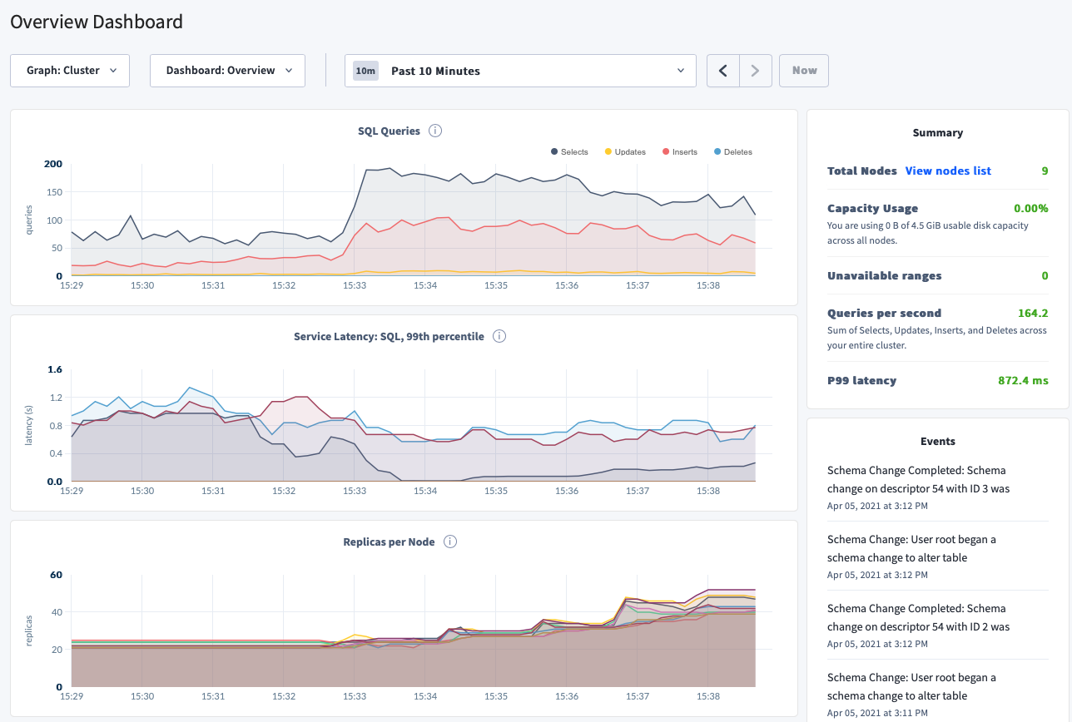Open the SQL Queries info tooltip

tap(436, 131)
